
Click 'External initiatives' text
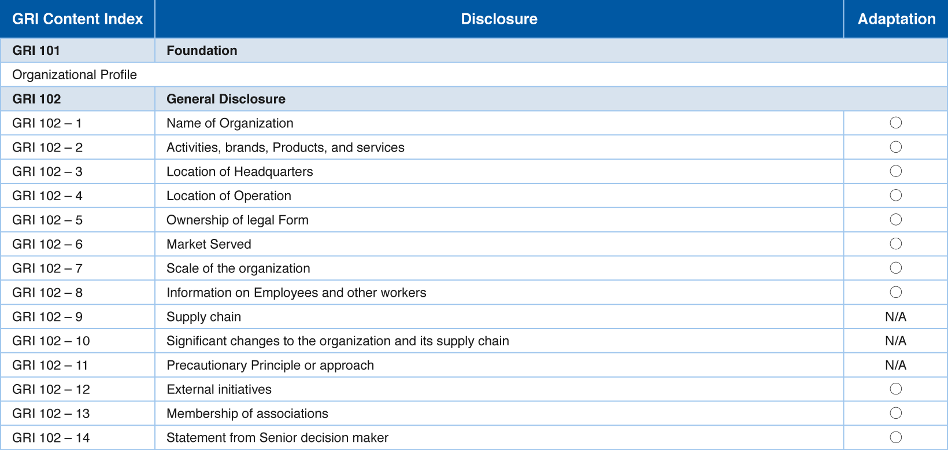(x=219, y=389)
